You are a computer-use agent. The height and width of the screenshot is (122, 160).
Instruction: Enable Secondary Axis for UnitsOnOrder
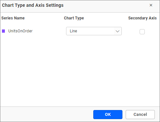[x=142, y=32]
